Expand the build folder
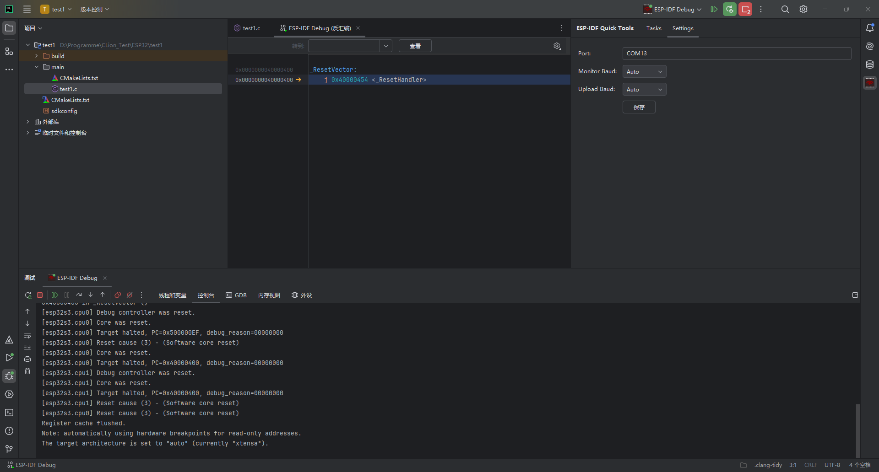 coord(37,56)
